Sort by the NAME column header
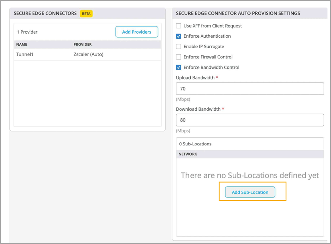 tap(22, 45)
